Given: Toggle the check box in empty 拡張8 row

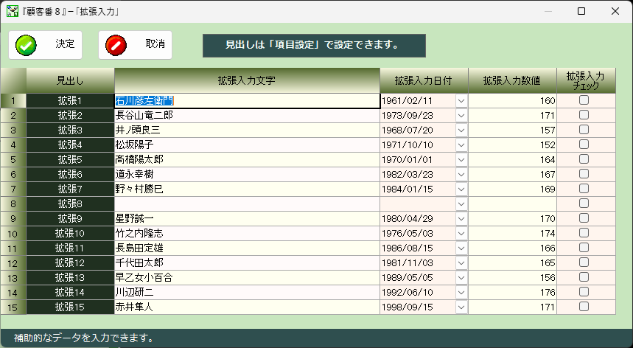Looking at the screenshot, I should 584,203.
